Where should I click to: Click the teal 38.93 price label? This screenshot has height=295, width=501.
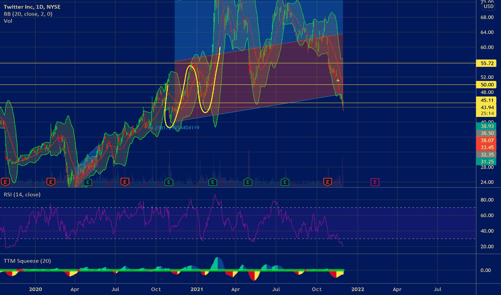486,126
